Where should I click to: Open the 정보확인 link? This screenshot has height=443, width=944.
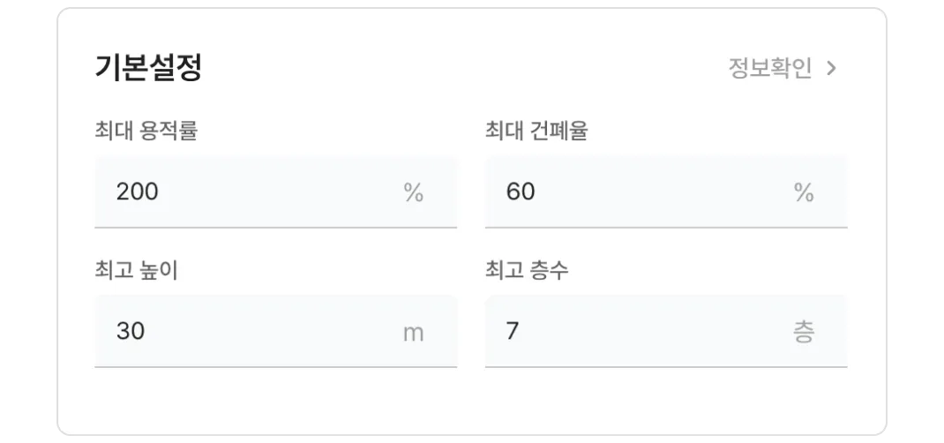tap(782, 68)
